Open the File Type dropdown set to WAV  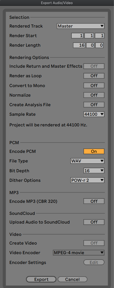tap(87, 161)
